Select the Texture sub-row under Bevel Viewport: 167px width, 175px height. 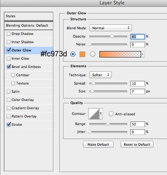tap(29, 83)
